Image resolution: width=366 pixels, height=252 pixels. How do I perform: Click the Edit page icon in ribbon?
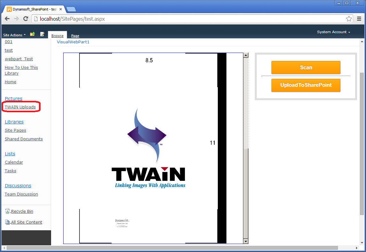(x=42, y=34)
